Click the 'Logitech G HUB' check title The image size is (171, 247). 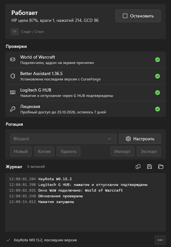36,90
